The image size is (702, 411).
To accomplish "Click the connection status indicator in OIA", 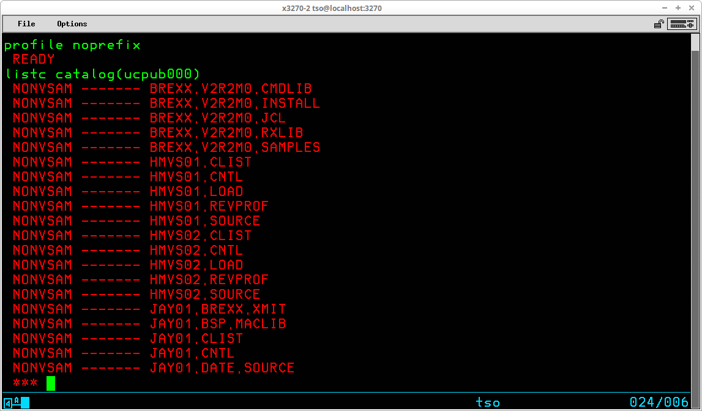I will (17, 402).
